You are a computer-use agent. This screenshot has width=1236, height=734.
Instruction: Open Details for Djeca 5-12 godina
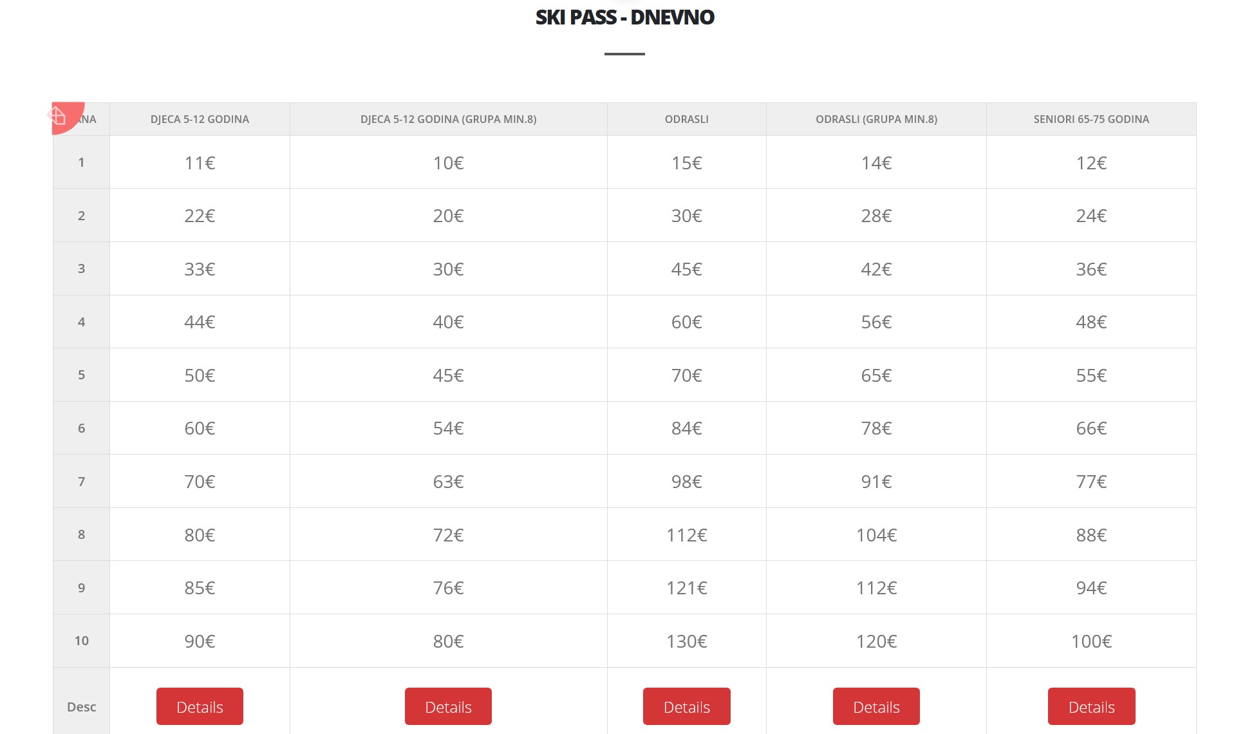(200, 706)
